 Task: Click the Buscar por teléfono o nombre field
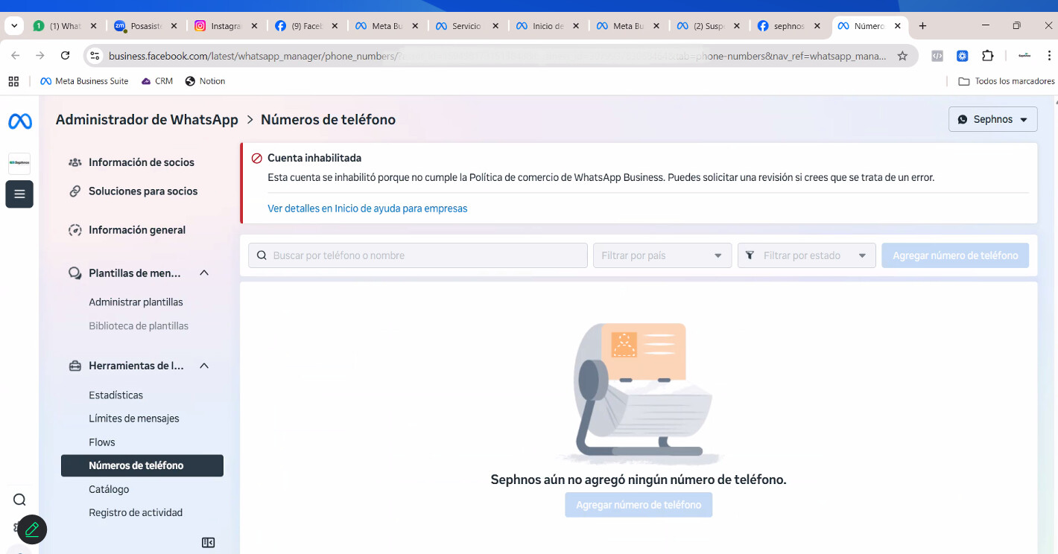point(418,255)
